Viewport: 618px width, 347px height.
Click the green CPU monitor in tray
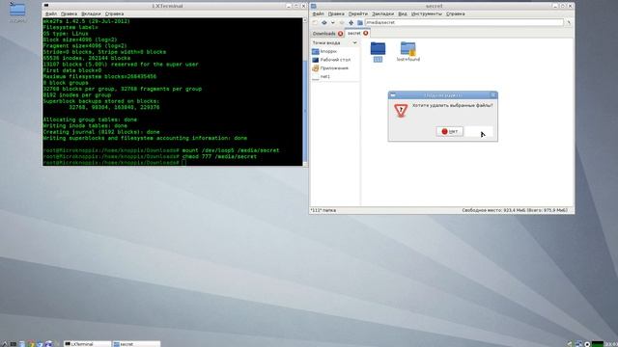click(x=598, y=344)
